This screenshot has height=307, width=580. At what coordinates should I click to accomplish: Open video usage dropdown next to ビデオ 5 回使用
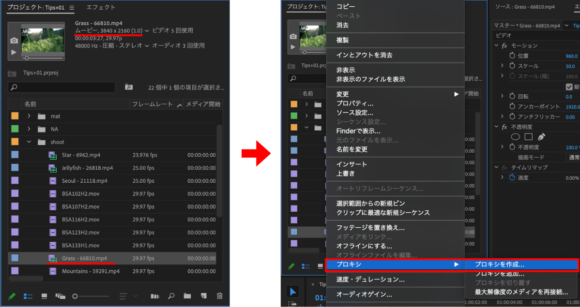147,30
